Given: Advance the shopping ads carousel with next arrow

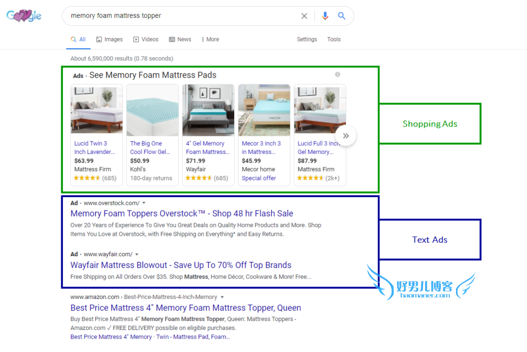Looking at the screenshot, I should [346, 136].
